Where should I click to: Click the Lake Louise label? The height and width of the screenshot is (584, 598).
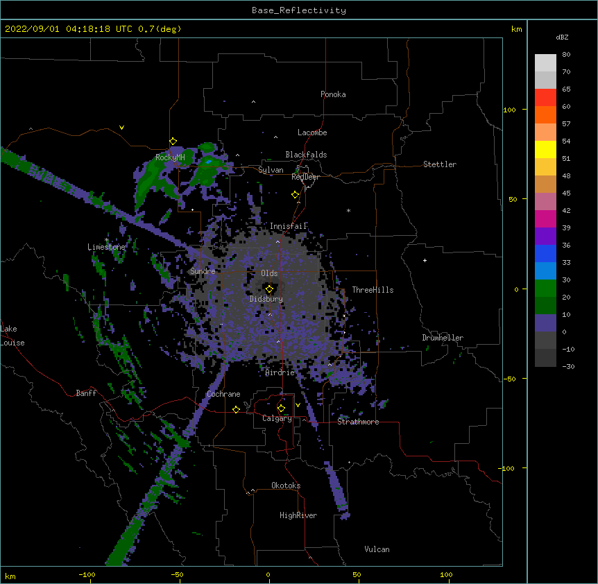[x=12, y=336]
